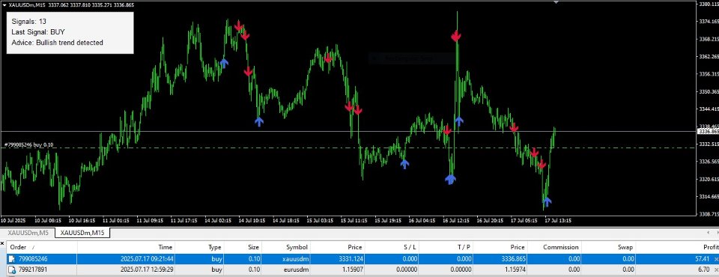Click the profit value 57.41

point(702,259)
